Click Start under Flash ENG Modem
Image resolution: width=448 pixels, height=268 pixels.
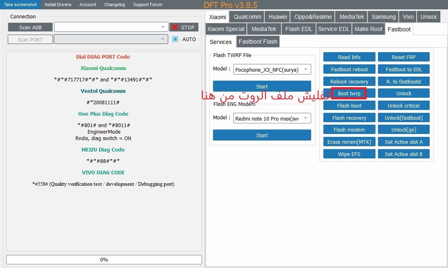tap(262, 135)
